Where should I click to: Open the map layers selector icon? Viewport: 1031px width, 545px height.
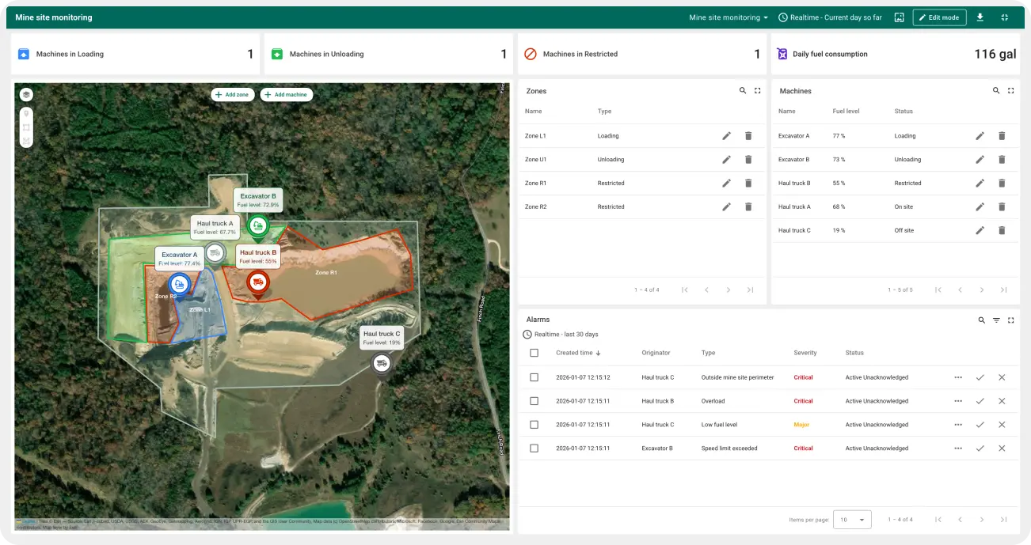26,93
